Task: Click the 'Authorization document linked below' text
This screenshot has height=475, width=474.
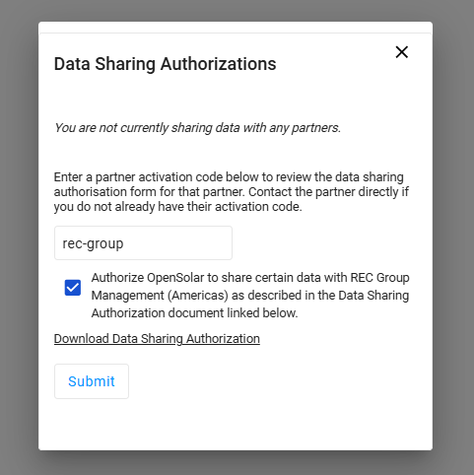Action: tap(194, 313)
